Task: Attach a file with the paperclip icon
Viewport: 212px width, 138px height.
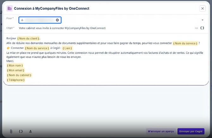Action: coord(11,131)
